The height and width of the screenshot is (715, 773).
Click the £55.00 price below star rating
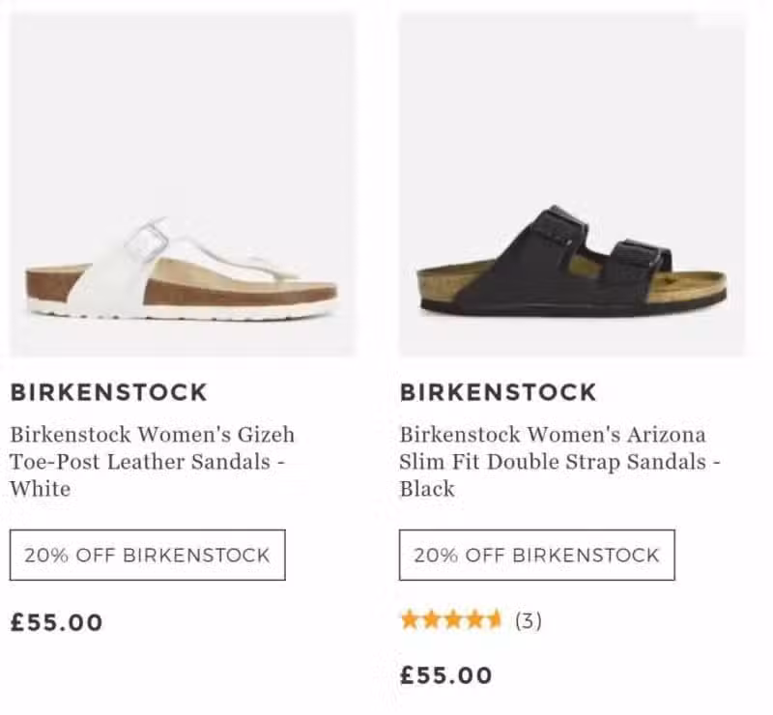point(446,675)
